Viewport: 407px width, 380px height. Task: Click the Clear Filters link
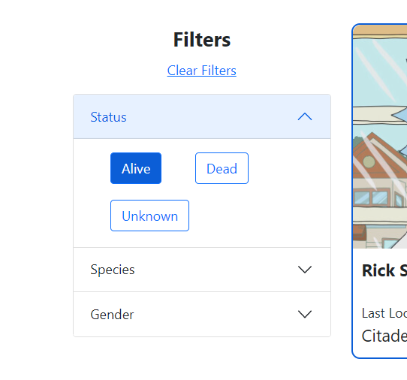pos(202,71)
